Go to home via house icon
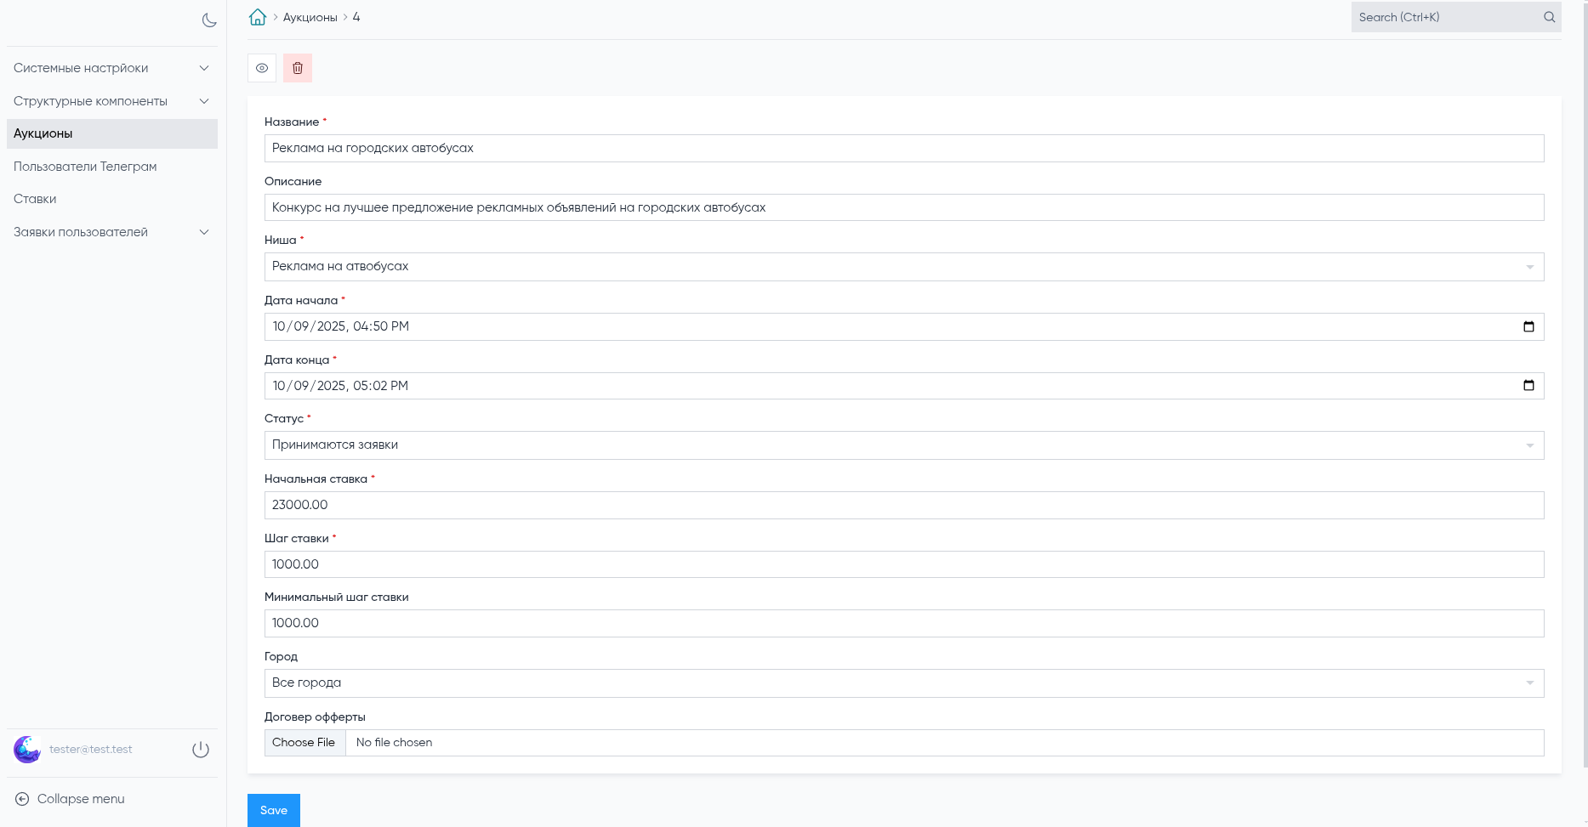 (x=258, y=17)
